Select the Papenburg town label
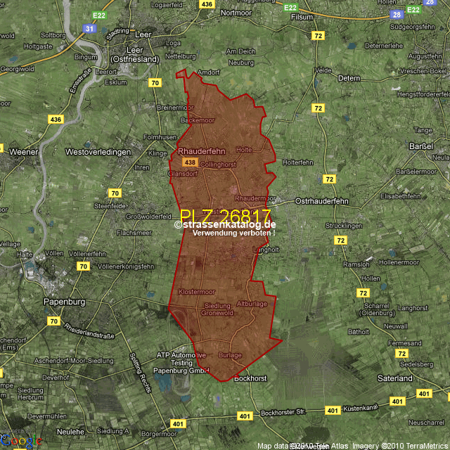This screenshot has width=450, height=450. click(x=64, y=302)
